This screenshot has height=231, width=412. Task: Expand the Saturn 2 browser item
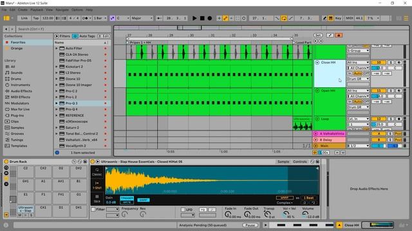tap(56, 128)
